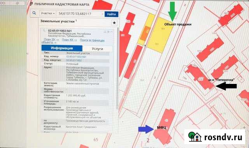Follow the Поиск в границах объекта link
The image size is (249, 148).
pyautogui.click(x=73, y=41)
